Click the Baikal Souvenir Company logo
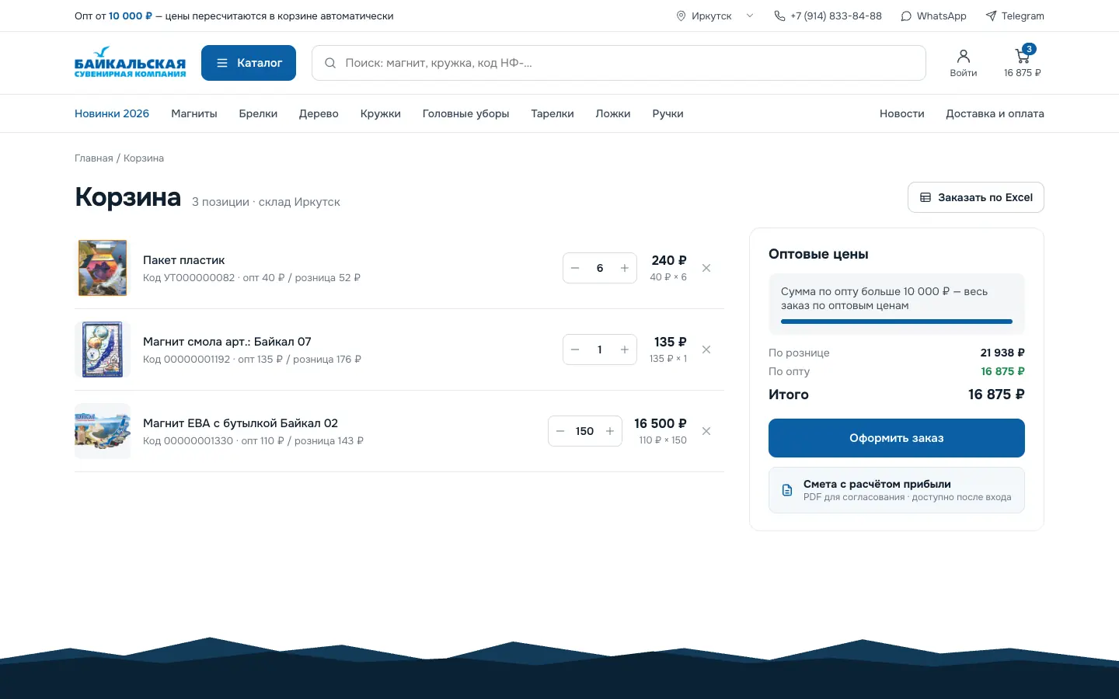This screenshot has height=699, width=1119. tap(130, 63)
